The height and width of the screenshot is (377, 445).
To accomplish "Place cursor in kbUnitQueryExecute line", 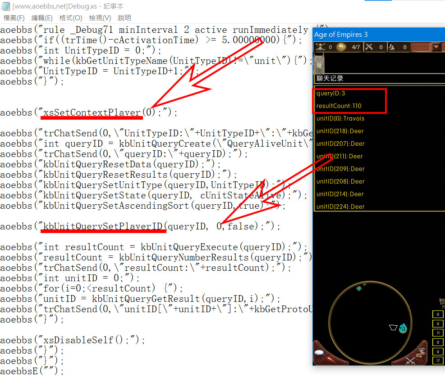I will click(x=154, y=247).
